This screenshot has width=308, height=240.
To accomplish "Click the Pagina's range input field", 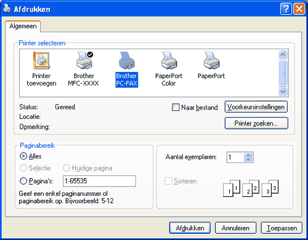I will click(x=99, y=181).
